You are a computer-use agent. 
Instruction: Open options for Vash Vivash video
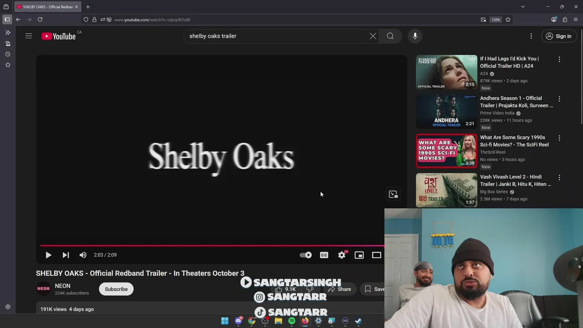559,178
